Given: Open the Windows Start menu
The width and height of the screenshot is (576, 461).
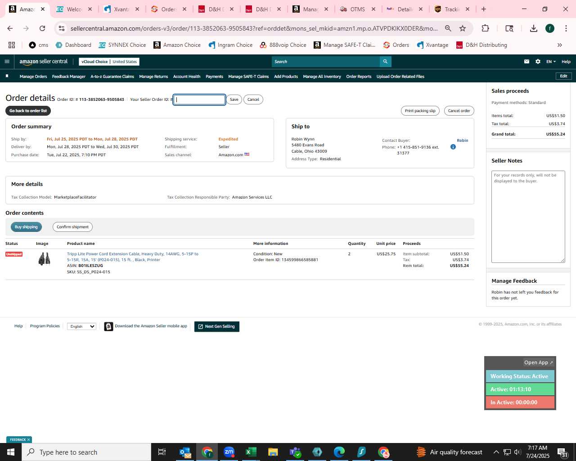Looking at the screenshot, I should point(11,452).
